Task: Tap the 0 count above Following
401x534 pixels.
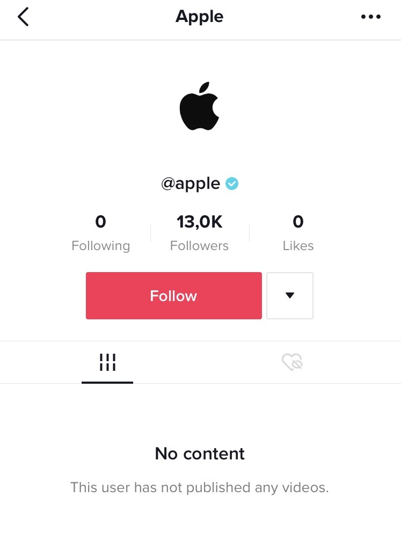Action: (x=100, y=222)
